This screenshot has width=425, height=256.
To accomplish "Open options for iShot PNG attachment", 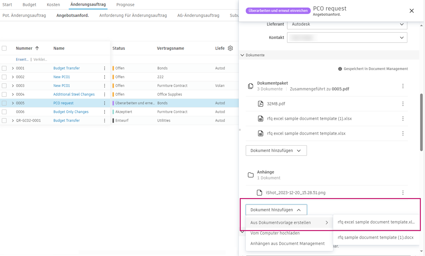I will pyautogui.click(x=403, y=193).
